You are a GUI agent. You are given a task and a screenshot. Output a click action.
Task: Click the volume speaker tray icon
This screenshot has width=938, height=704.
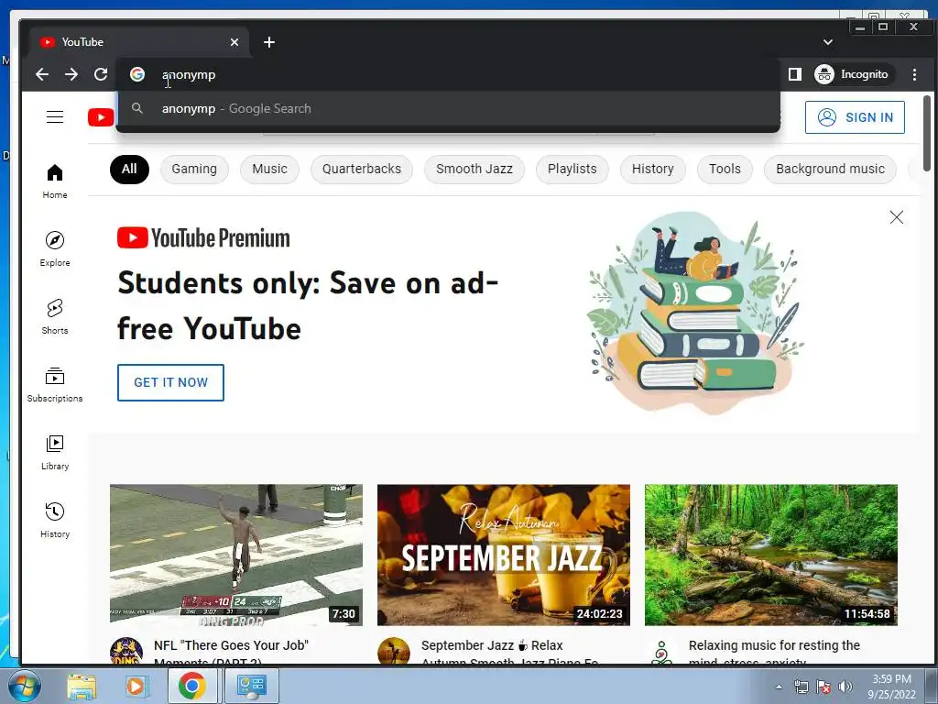845,687
